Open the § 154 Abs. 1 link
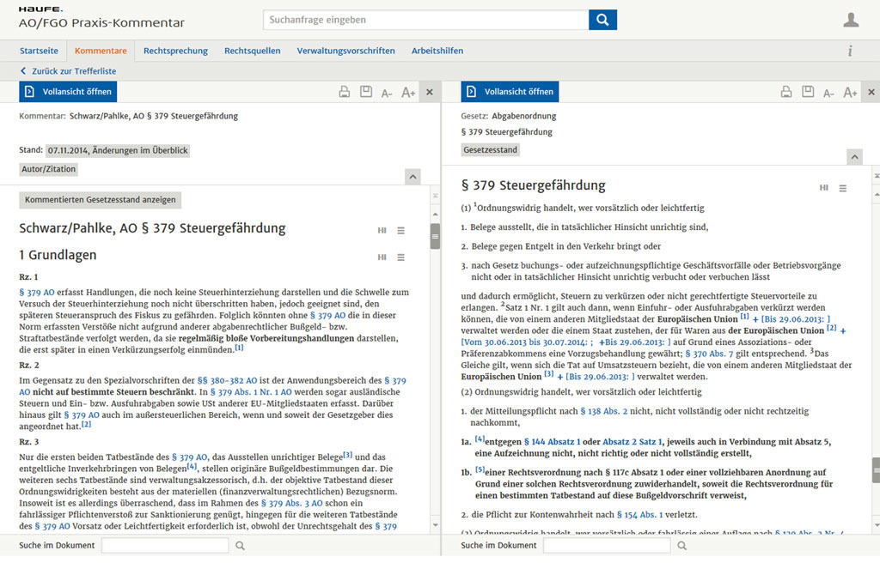 pyautogui.click(x=639, y=514)
